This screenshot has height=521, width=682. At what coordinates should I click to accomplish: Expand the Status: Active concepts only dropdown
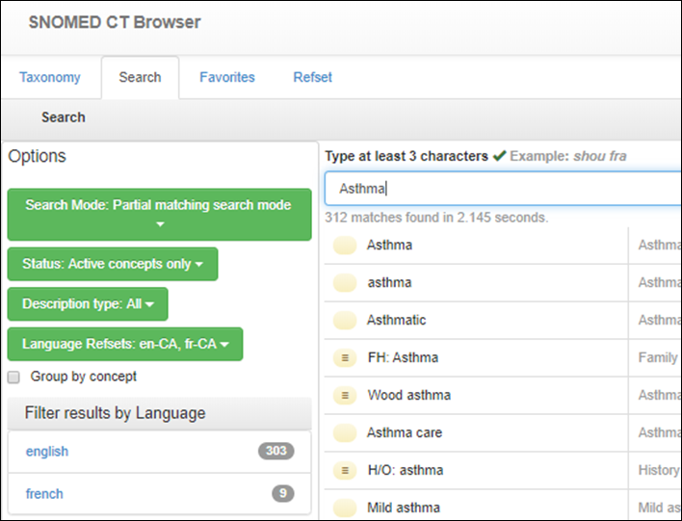pos(113,264)
